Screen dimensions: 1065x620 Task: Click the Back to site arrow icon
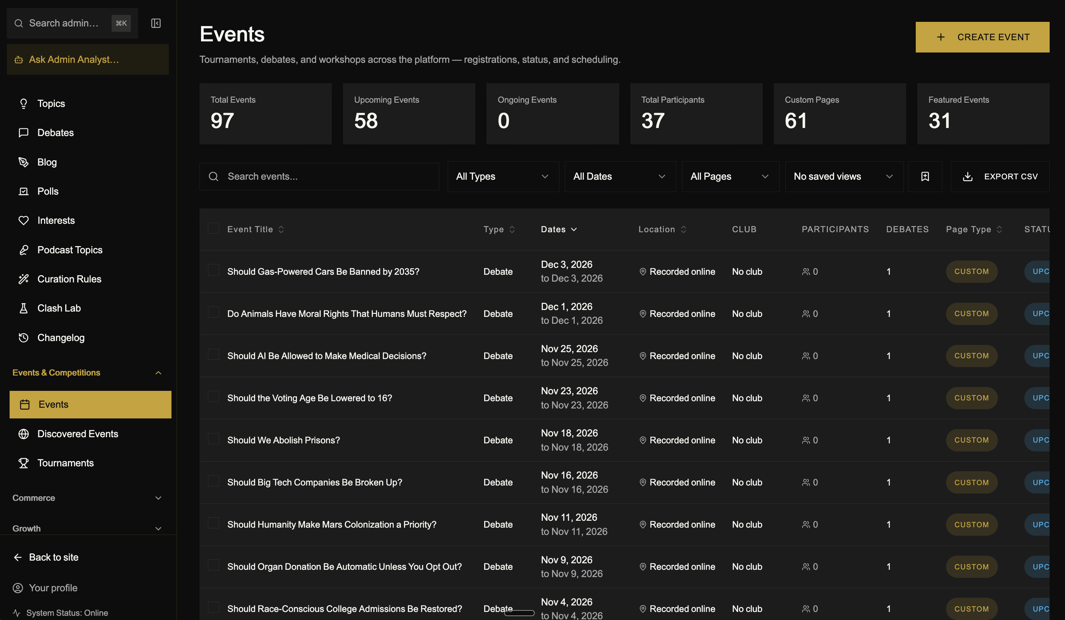click(x=18, y=557)
